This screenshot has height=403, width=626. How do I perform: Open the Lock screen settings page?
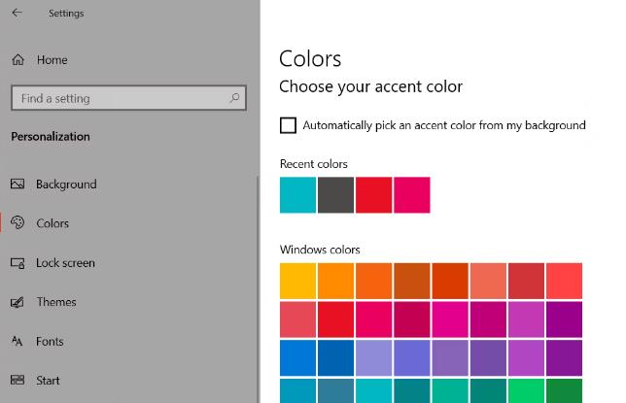[x=65, y=263]
